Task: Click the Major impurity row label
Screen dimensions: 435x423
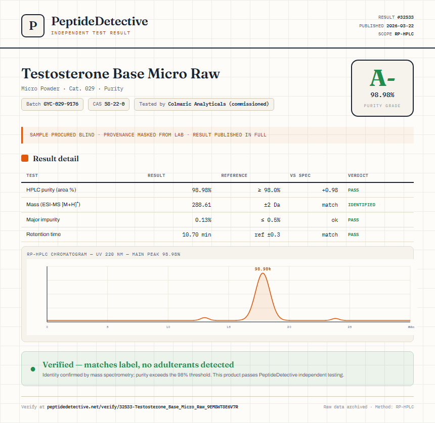Action: click(x=43, y=219)
